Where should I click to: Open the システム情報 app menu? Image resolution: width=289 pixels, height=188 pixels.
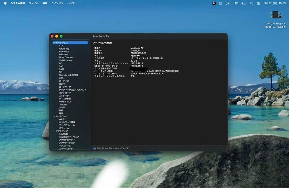click(18, 3)
